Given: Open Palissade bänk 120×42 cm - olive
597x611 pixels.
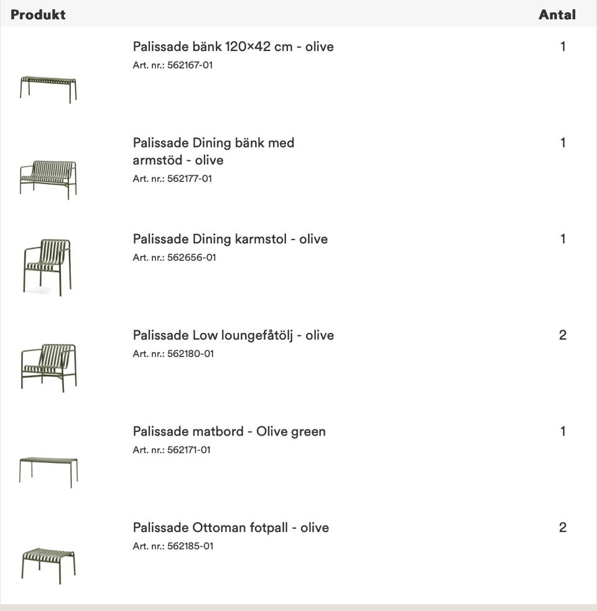Looking at the screenshot, I should click(233, 47).
